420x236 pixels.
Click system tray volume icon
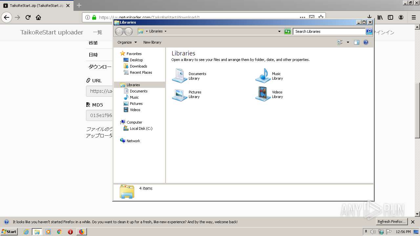[373, 232]
